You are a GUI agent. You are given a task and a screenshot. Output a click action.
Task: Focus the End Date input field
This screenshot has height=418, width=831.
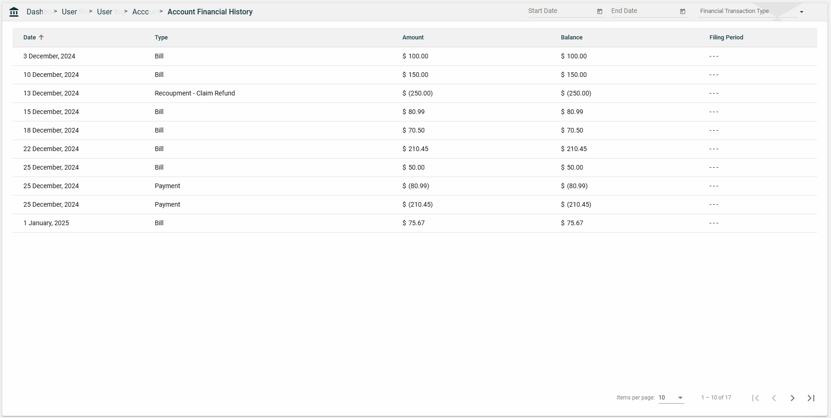click(644, 11)
